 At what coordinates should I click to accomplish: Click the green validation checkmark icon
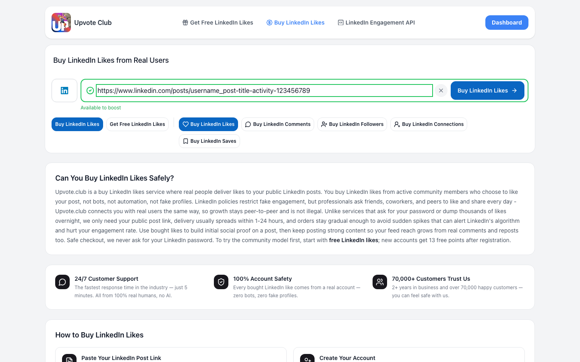(x=90, y=90)
